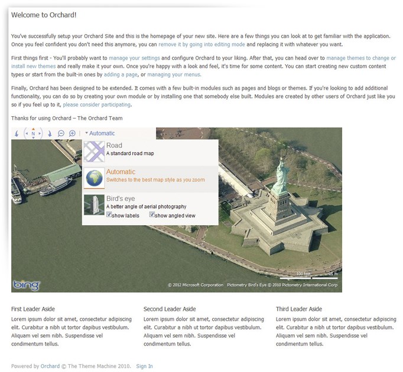The image size is (403, 372).
Task: Rotate the map clockwise
Action: 50,134
